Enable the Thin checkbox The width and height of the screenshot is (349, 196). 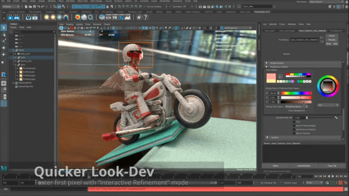(x=294, y=122)
